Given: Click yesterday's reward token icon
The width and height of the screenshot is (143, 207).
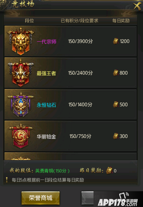Looking at the screenshot, I should [x=109, y=170].
